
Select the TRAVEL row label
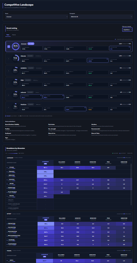click(12, 196)
